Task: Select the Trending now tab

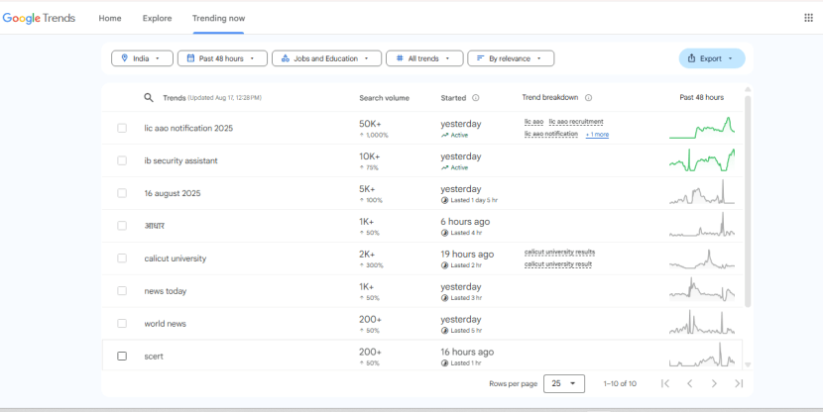Action: (x=218, y=18)
